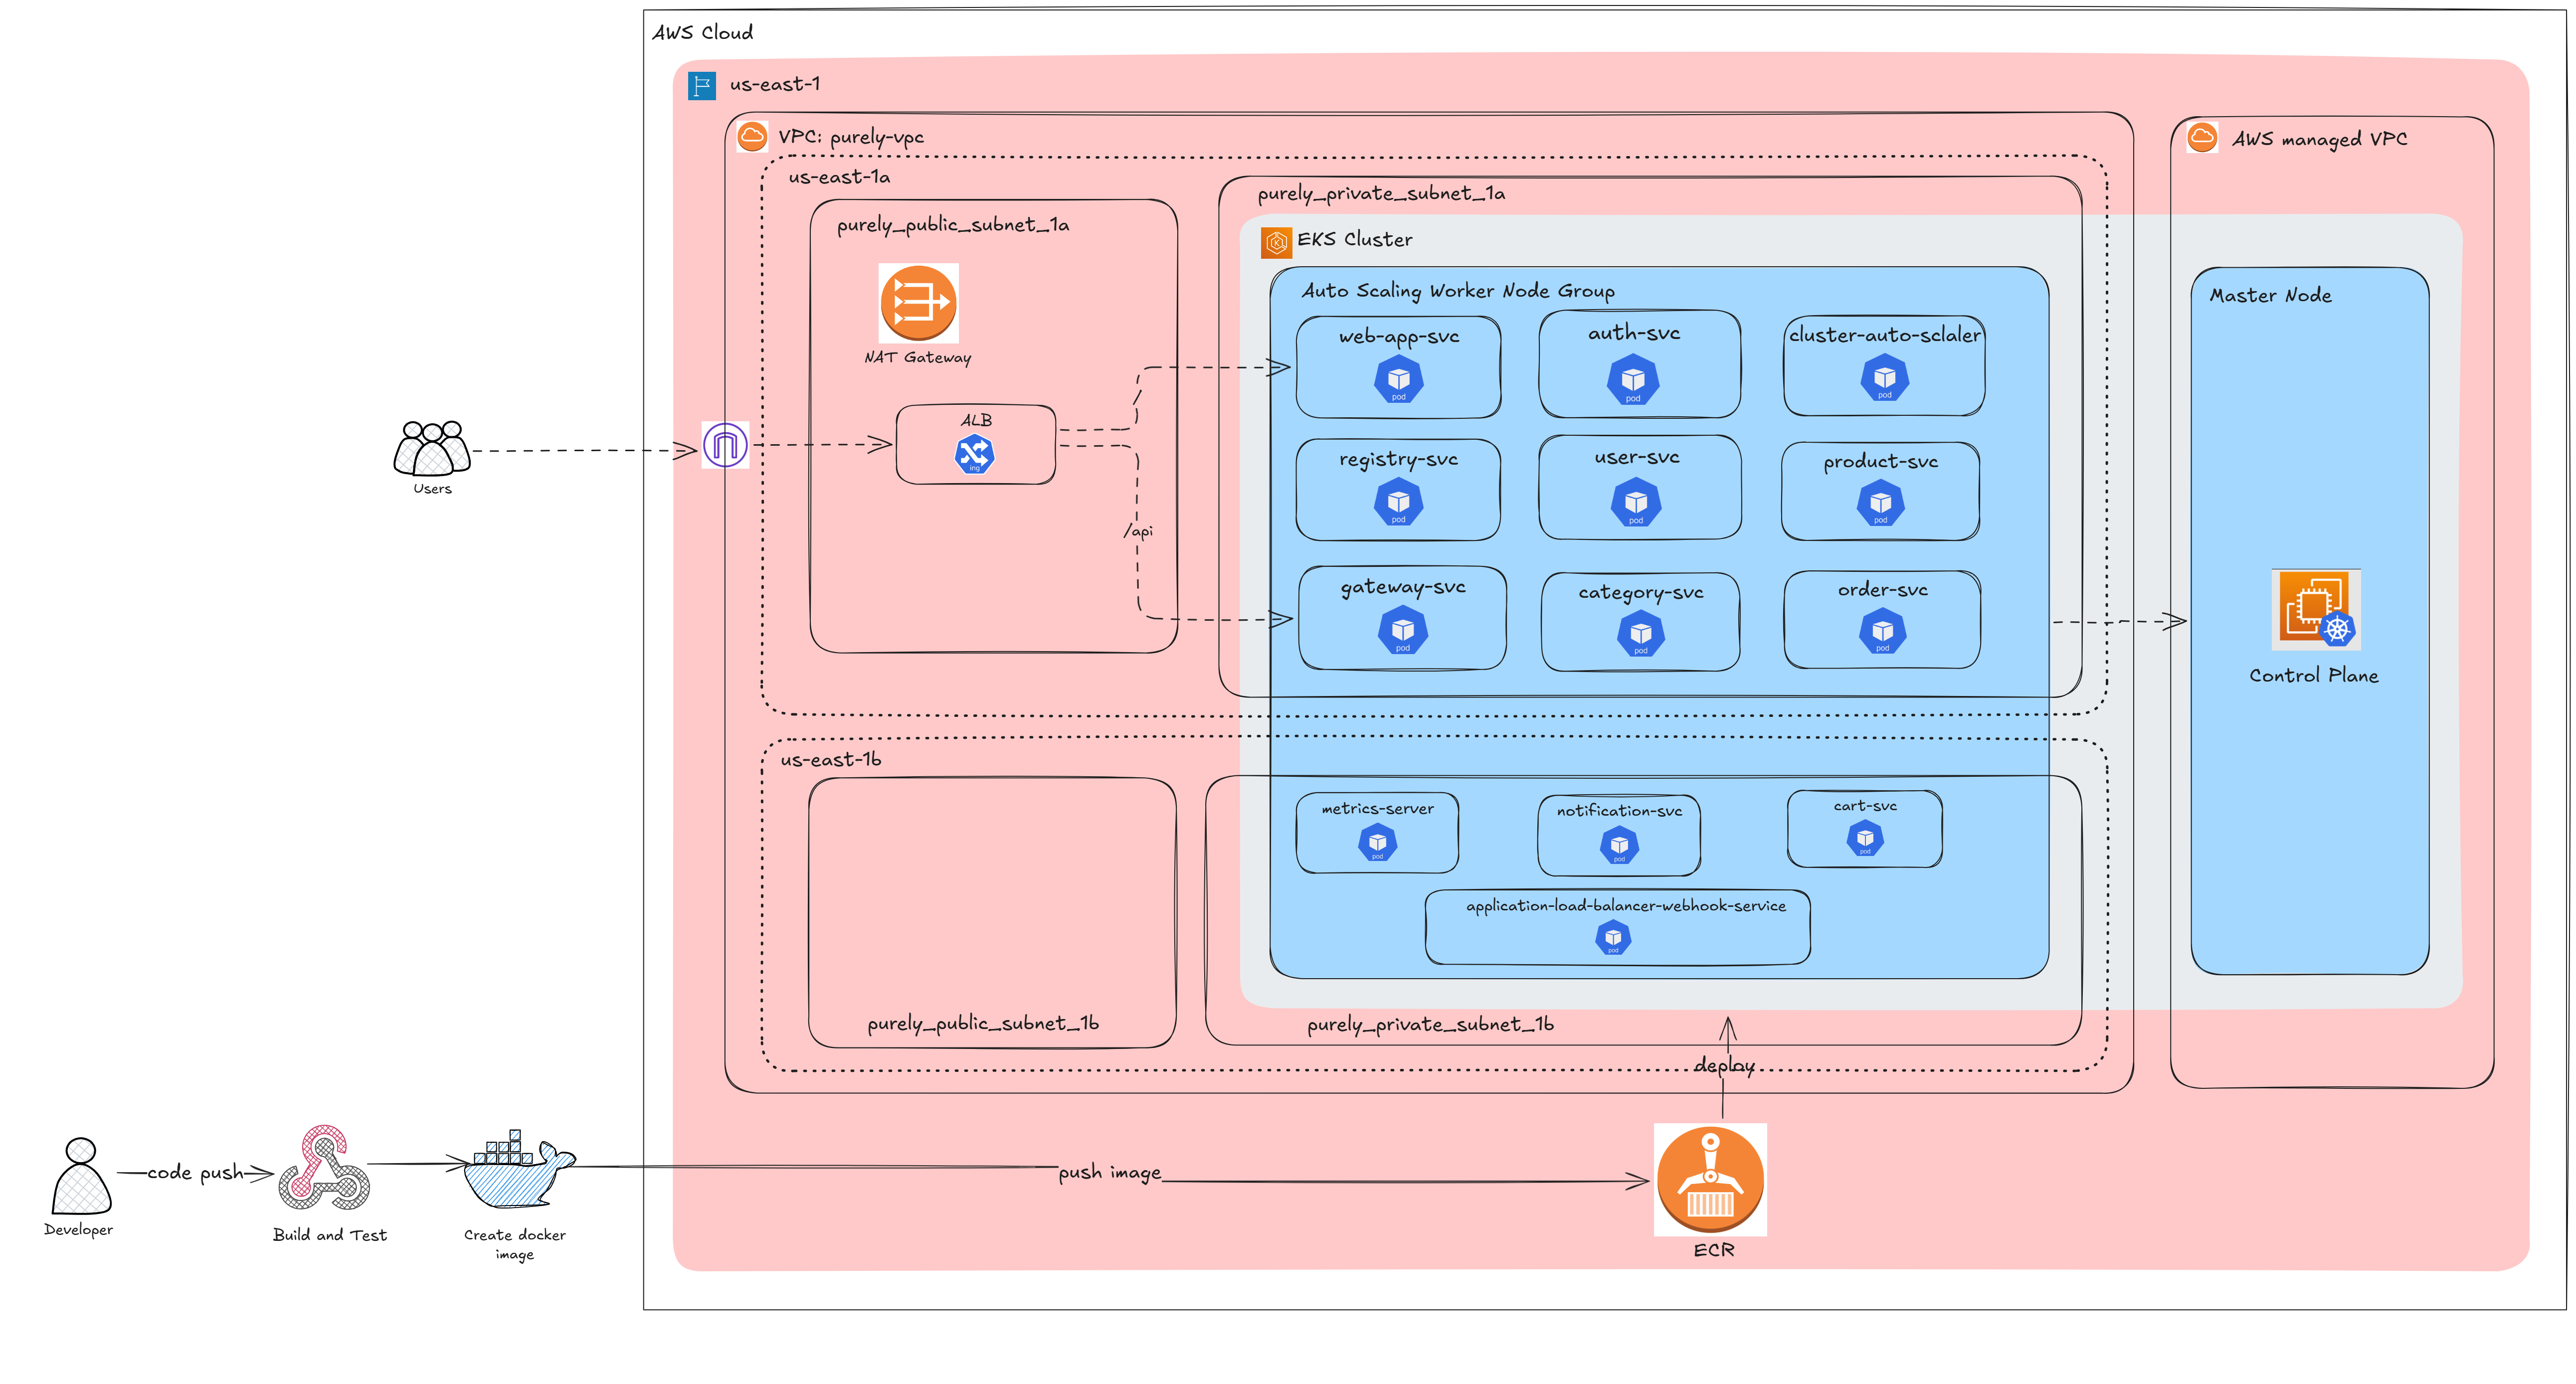The image size is (2576, 1384).
Task: Click the AWS managed VPC cloud icon
Action: [2202, 138]
